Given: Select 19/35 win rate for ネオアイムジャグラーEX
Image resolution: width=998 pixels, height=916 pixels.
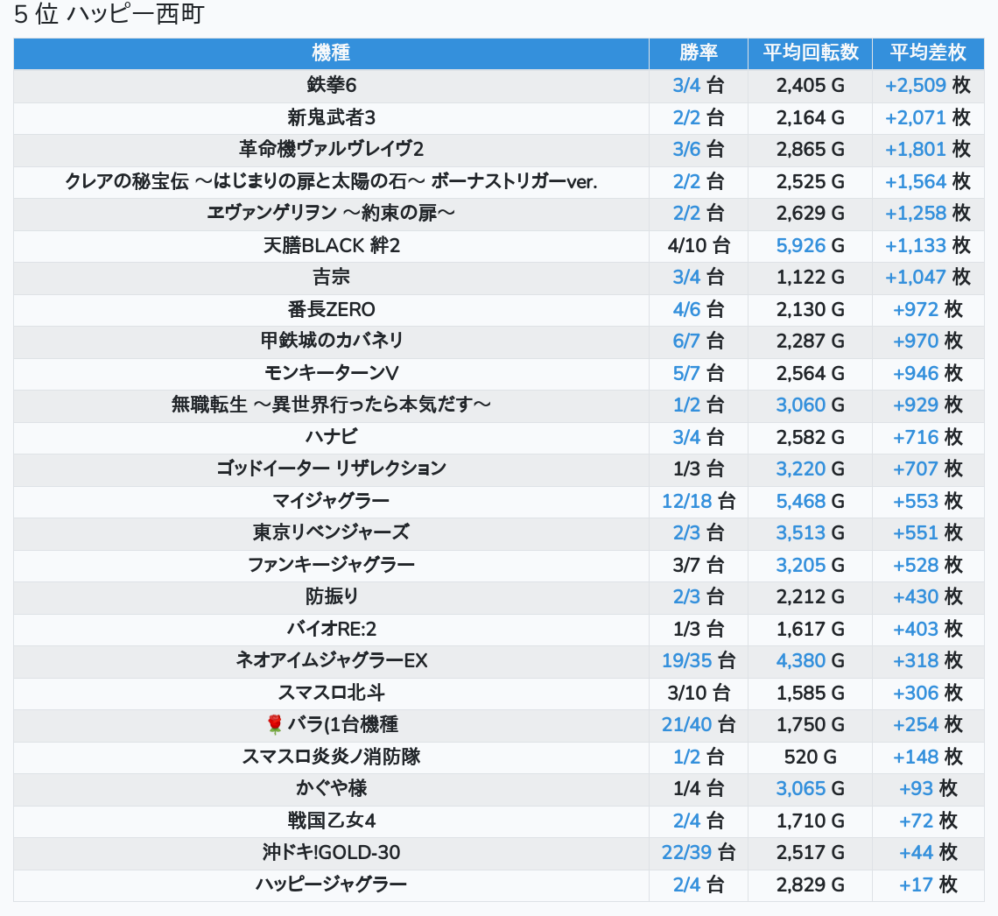Looking at the screenshot, I should click(x=687, y=661).
